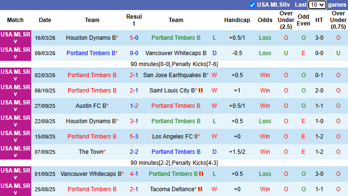
Task: Uncheck the USA MLSRv filter checkbox
Action: pos(252,5)
